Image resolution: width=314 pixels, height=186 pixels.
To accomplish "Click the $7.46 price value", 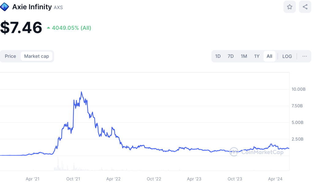I will (21, 28).
